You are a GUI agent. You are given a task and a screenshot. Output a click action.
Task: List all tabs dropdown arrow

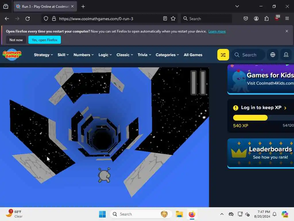click(237, 6)
